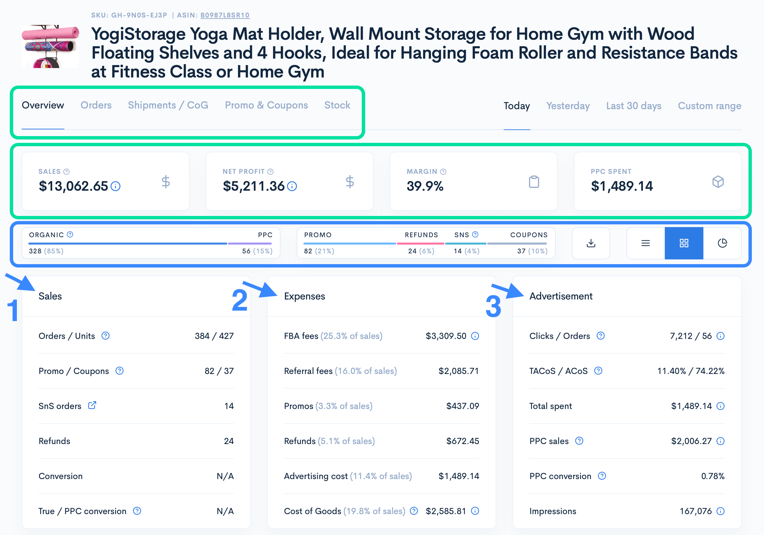Open SnS orders external link icon
The width and height of the screenshot is (764, 535).
point(92,405)
